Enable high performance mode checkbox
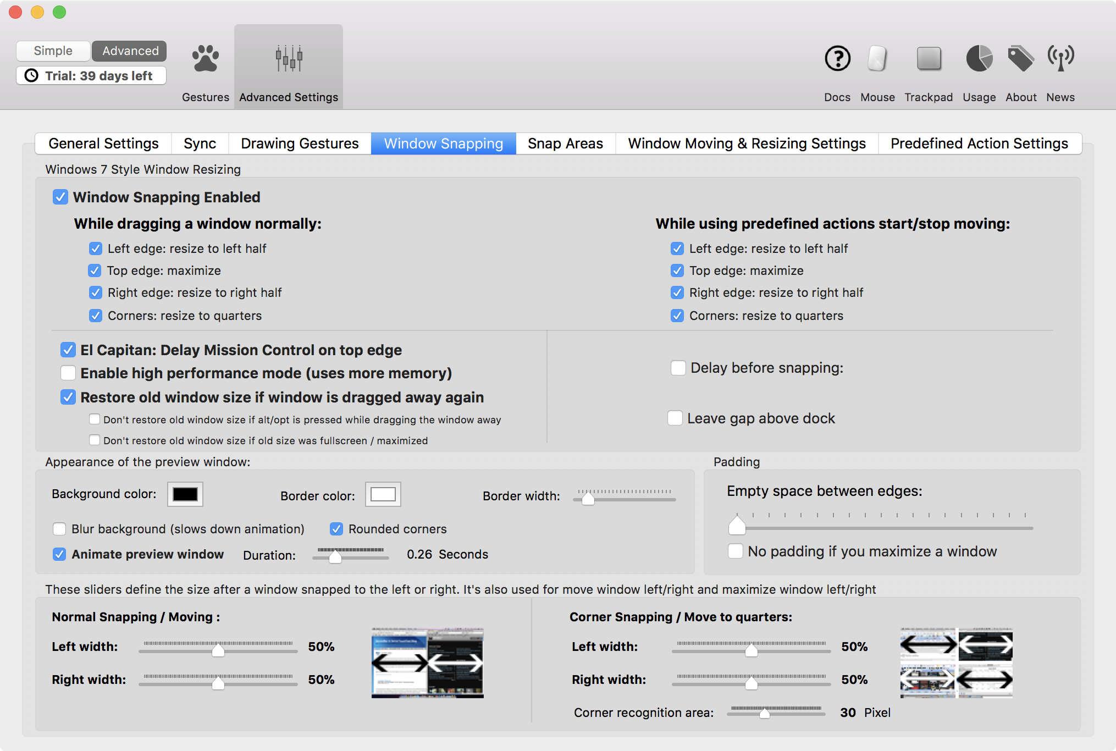This screenshot has width=1116, height=751. [x=68, y=373]
